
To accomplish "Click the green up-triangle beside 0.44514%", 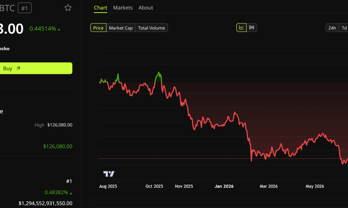I will click(x=59, y=29).
